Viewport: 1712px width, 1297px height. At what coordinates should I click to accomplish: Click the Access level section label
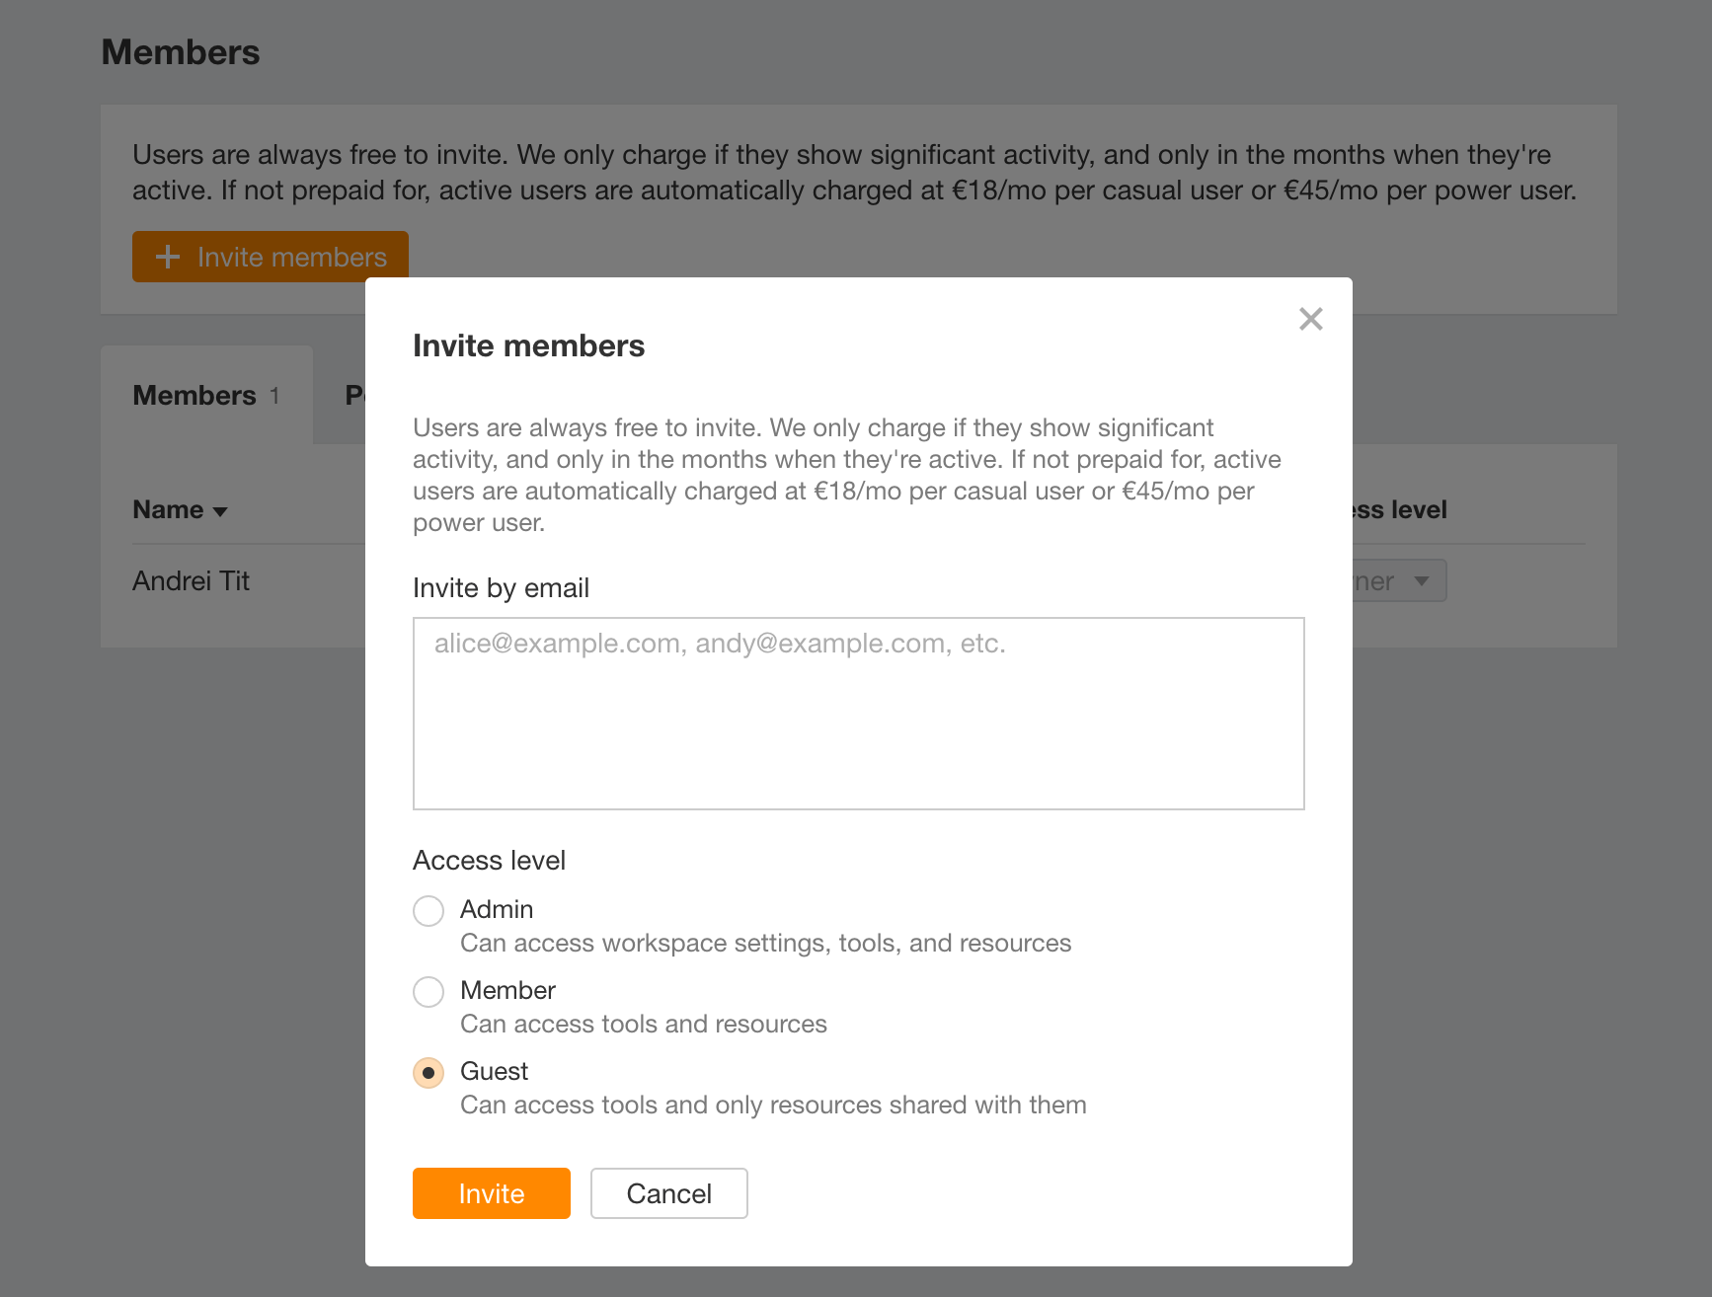pos(489,861)
